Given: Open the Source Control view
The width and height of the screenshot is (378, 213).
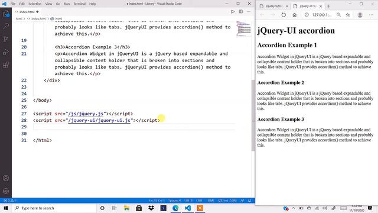Looking at the screenshot, I should point(6,39).
